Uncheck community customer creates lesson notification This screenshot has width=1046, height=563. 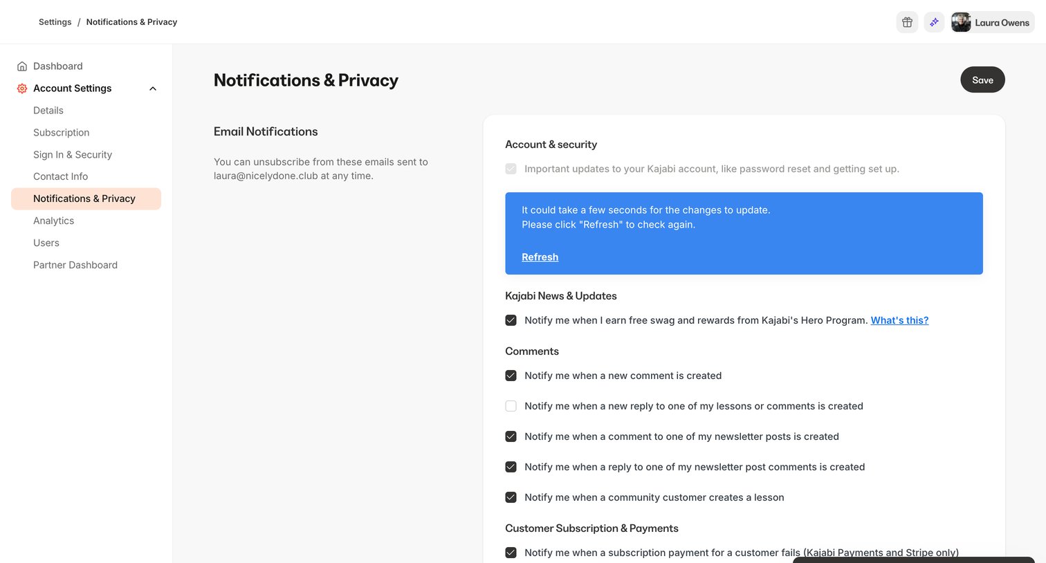pyautogui.click(x=511, y=497)
